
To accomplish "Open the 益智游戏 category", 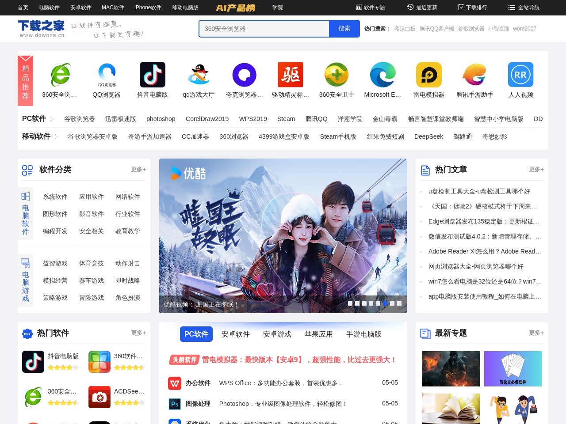I will 55,263.
